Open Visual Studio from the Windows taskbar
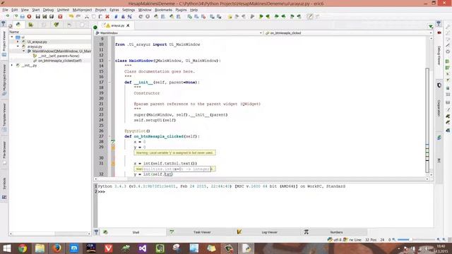 [x=143, y=248]
